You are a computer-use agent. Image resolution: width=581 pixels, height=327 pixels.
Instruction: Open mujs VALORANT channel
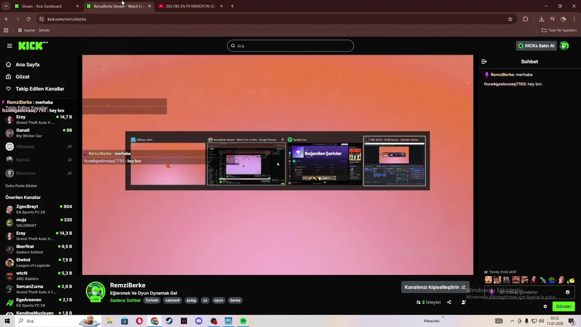point(39,223)
